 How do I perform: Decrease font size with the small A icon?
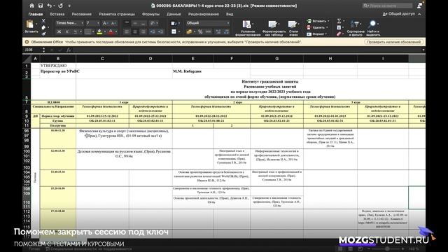[x=113, y=23]
